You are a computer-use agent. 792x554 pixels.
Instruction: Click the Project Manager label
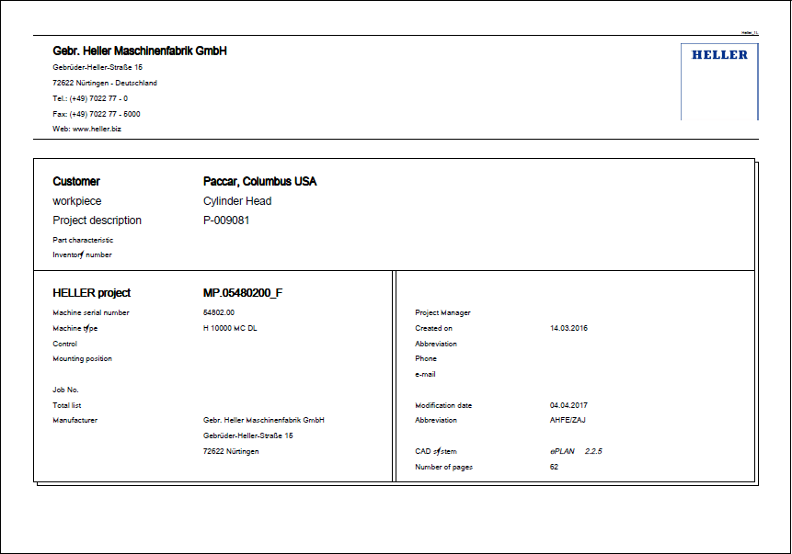442,312
